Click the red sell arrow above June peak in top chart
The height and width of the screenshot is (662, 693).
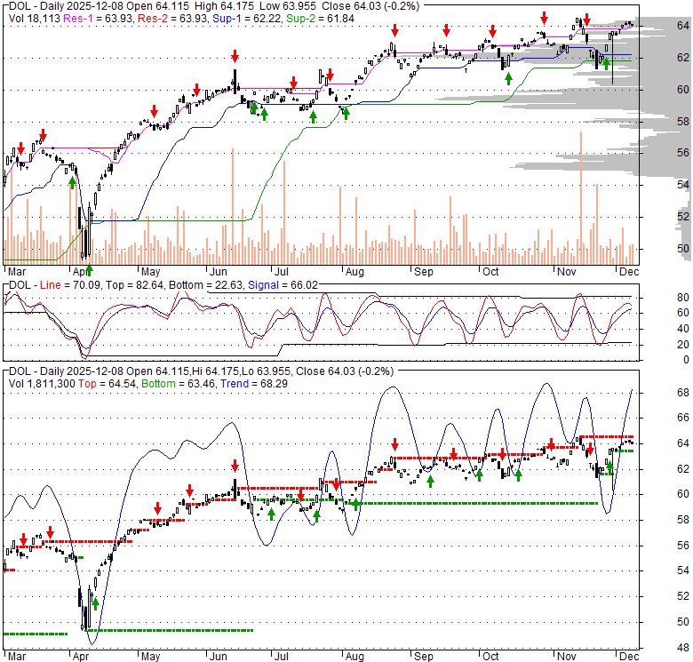pyautogui.click(x=235, y=55)
